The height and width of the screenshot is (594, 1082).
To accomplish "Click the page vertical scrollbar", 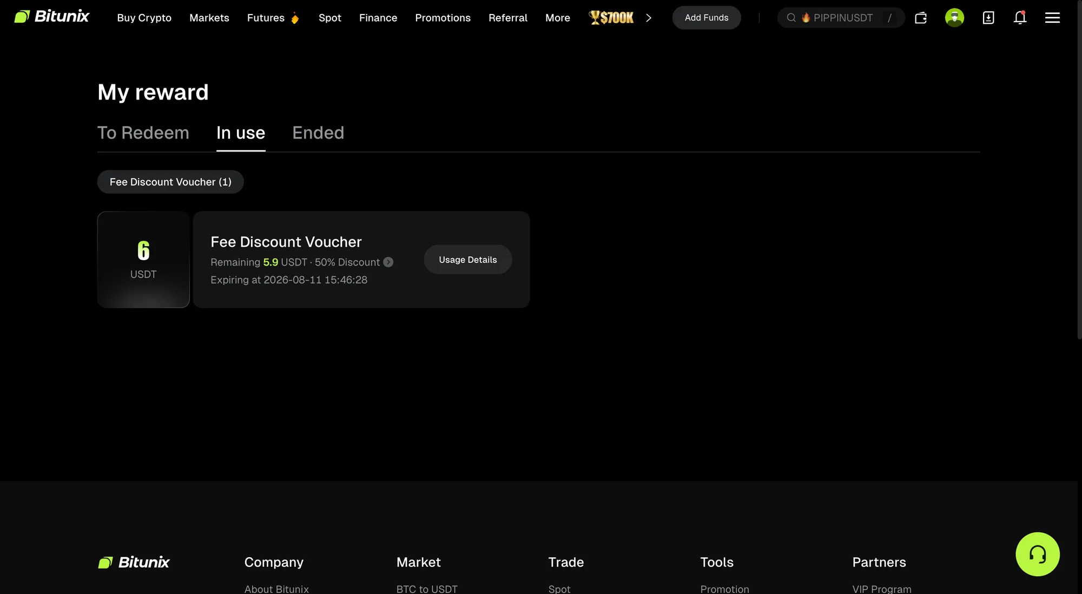I will 1079,170.
